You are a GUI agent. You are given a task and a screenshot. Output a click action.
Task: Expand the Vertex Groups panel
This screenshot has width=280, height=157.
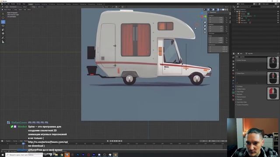(241, 60)
